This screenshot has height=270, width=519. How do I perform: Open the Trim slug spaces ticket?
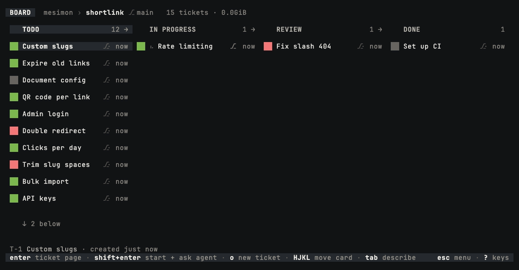click(71, 164)
